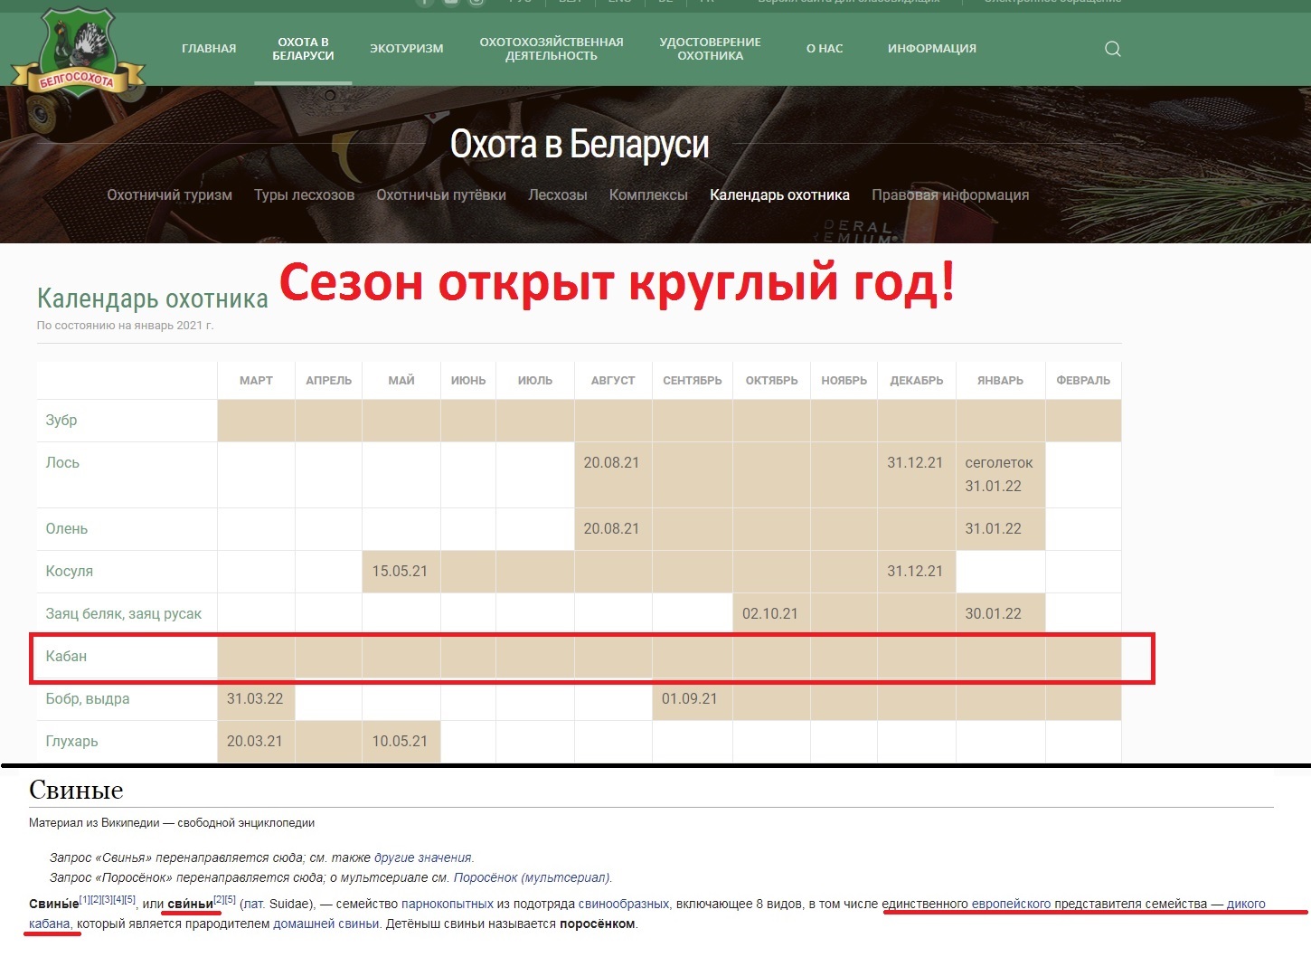The height and width of the screenshot is (957, 1311).
Task: Click the СЕНТЯБРЬ column header
Action: click(x=693, y=381)
